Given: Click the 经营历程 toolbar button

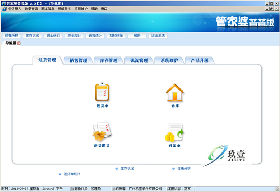Looking at the screenshot, I should click(x=11, y=36).
